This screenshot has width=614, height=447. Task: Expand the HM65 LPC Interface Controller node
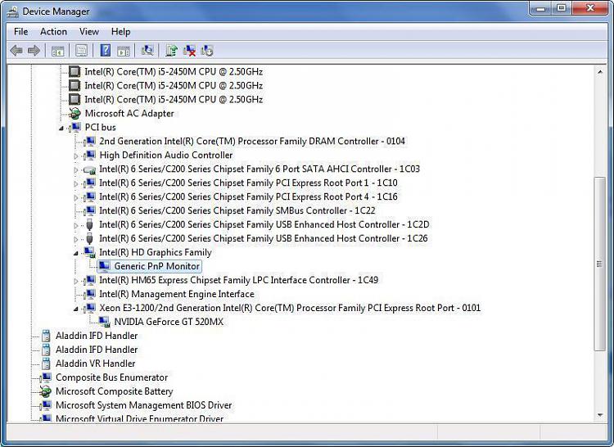click(76, 281)
